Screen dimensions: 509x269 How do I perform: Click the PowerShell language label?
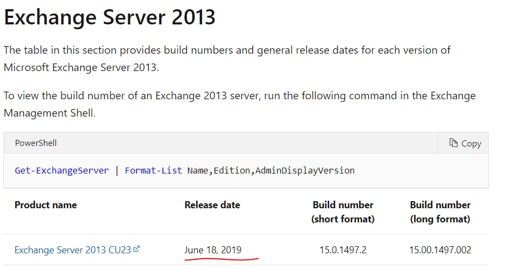click(36, 143)
